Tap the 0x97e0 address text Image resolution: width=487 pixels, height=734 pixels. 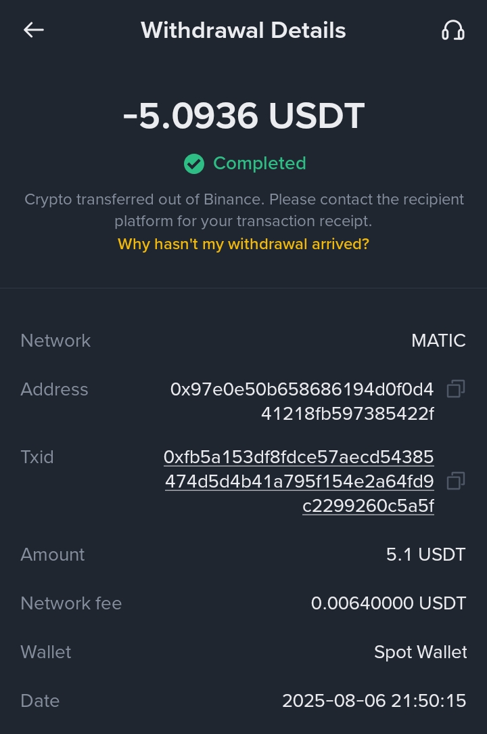302,401
